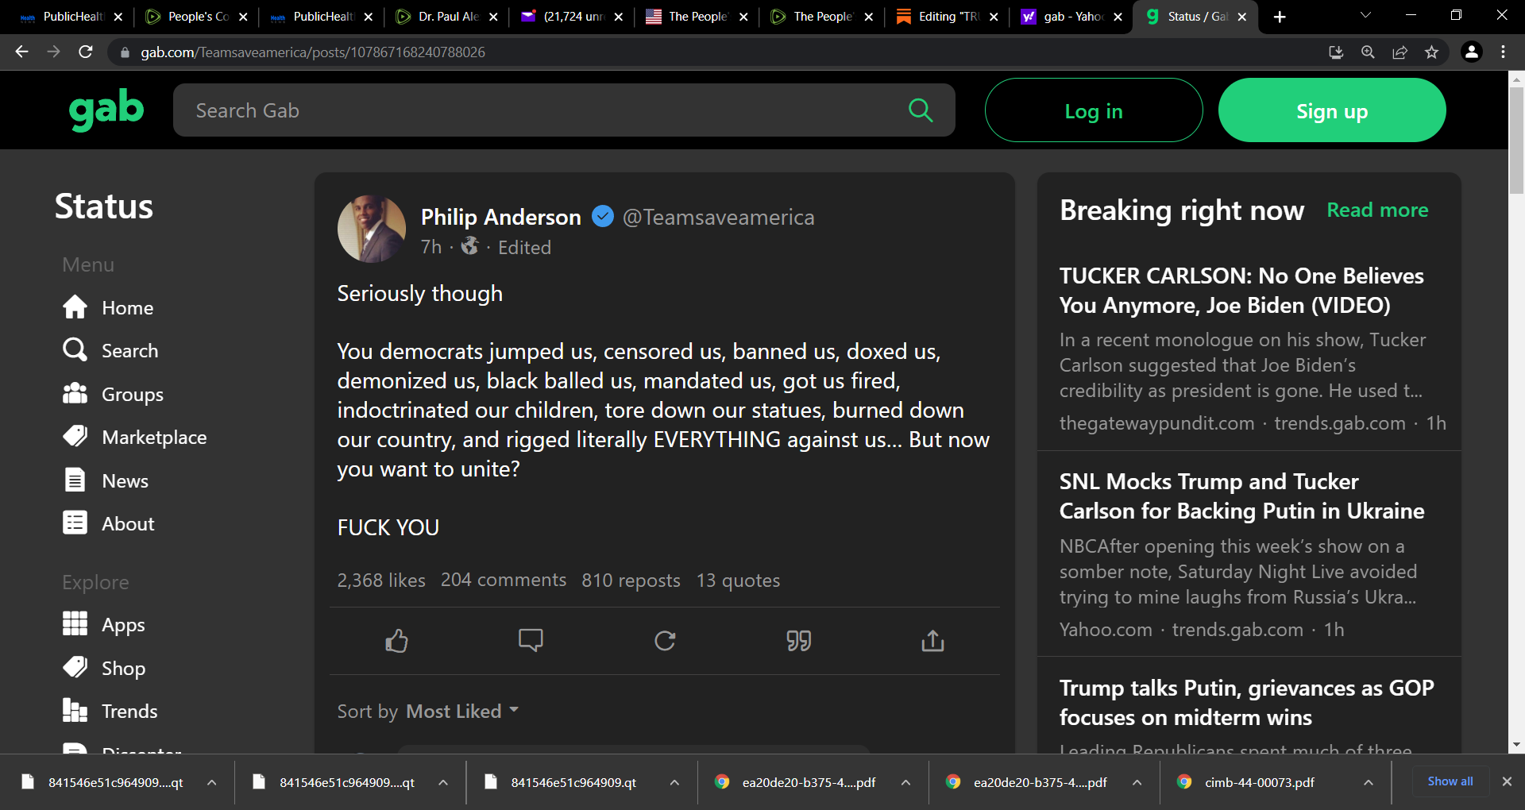The width and height of the screenshot is (1525, 810).
Task: Open the Home menu item
Action: coord(108,307)
